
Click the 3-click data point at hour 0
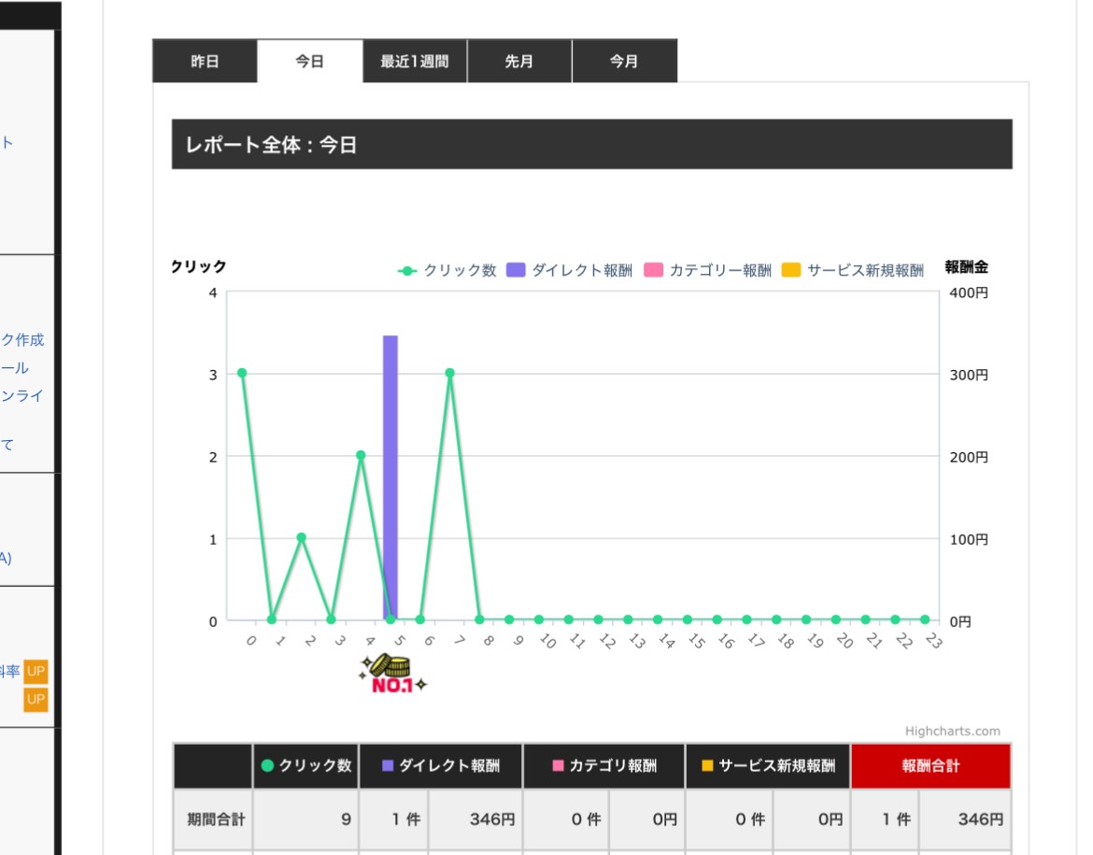[x=242, y=373]
